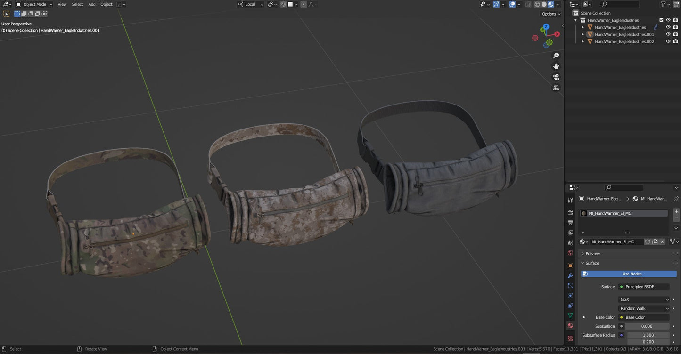
Task: Disable camera render toggle for HandWarmer_EagleIndustries.001
Action: pyautogui.click(x=675, y=34)
